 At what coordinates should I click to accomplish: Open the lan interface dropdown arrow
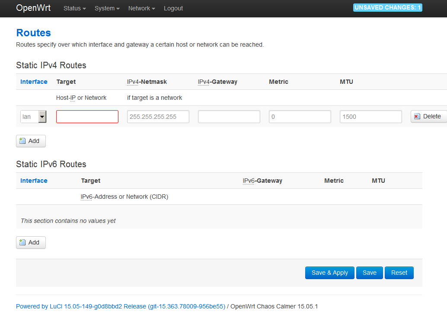pos(42,117)
